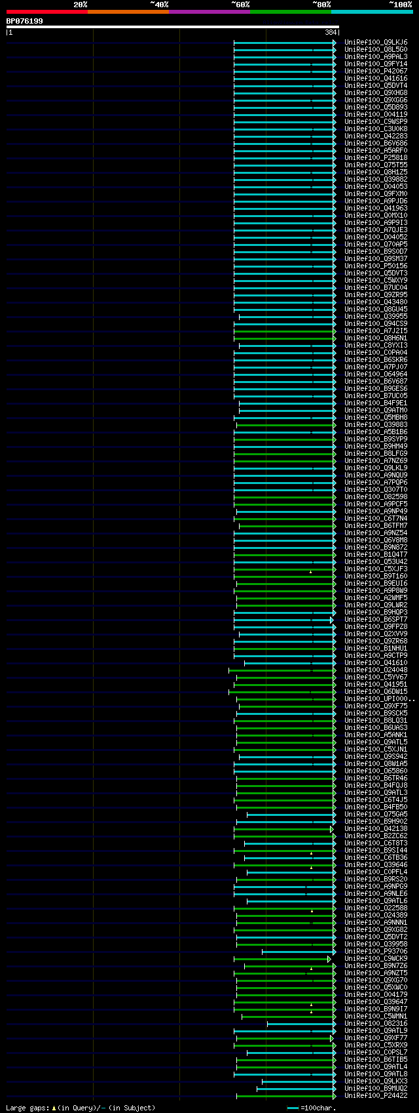Click the label UniRef100_Q9LKL9

click(x=376, y=468)
